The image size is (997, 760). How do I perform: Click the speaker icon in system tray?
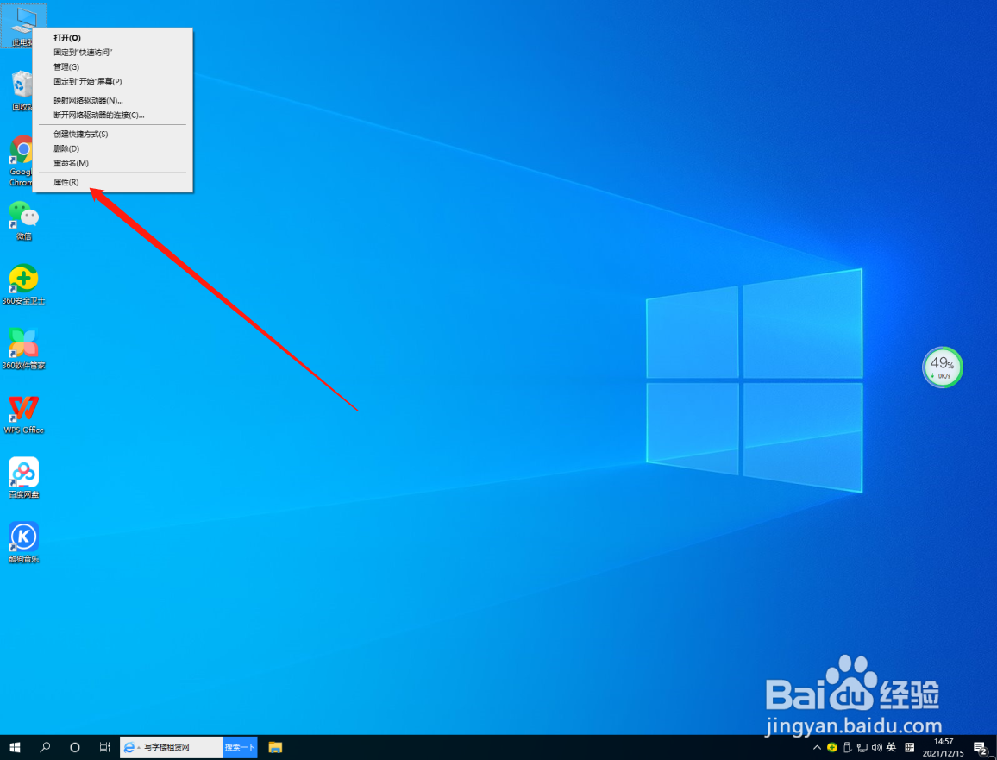click(879, 747)
